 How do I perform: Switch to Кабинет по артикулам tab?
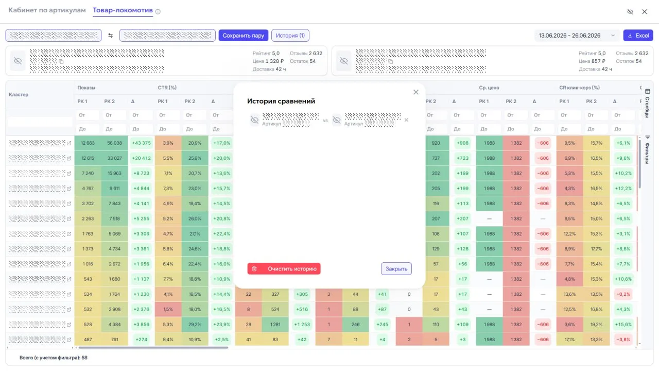click(x=47, y=10)
